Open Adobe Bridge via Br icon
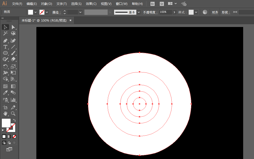254x159 pixels. 153,4
